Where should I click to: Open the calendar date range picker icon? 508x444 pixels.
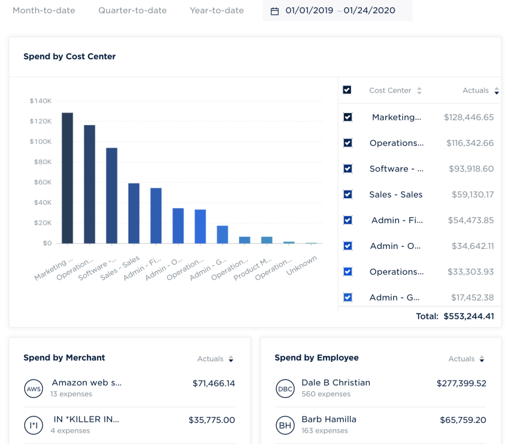click(x=274, y=10)
